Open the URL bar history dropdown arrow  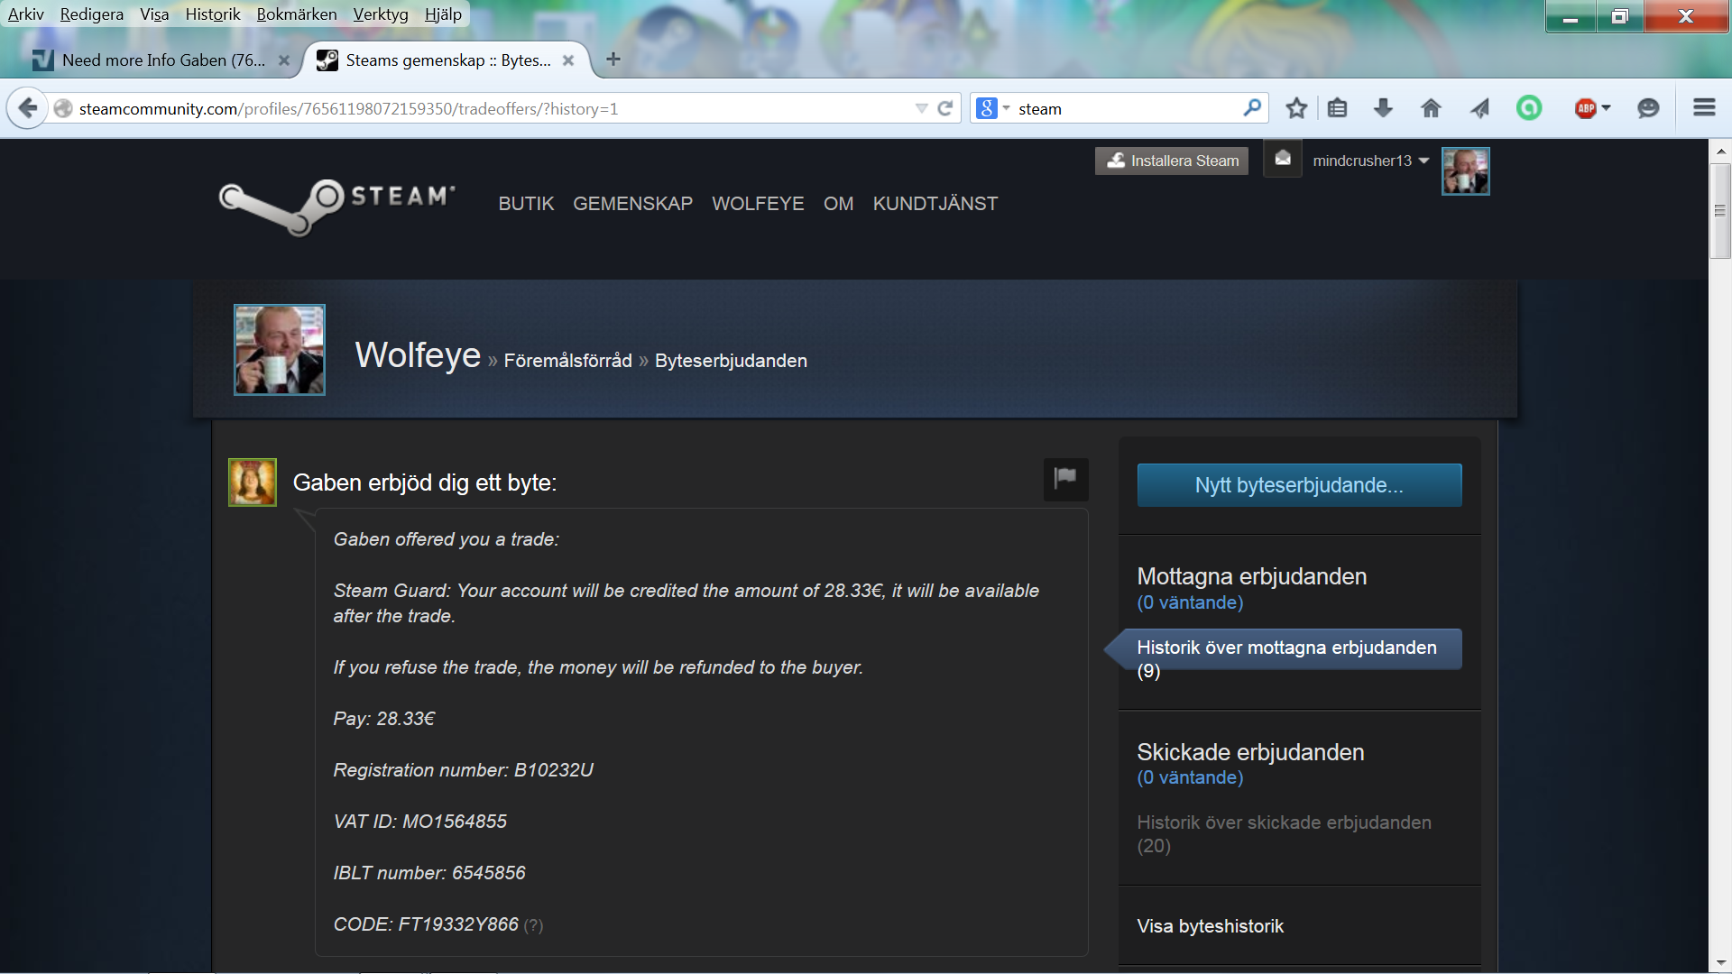(921, 108)
